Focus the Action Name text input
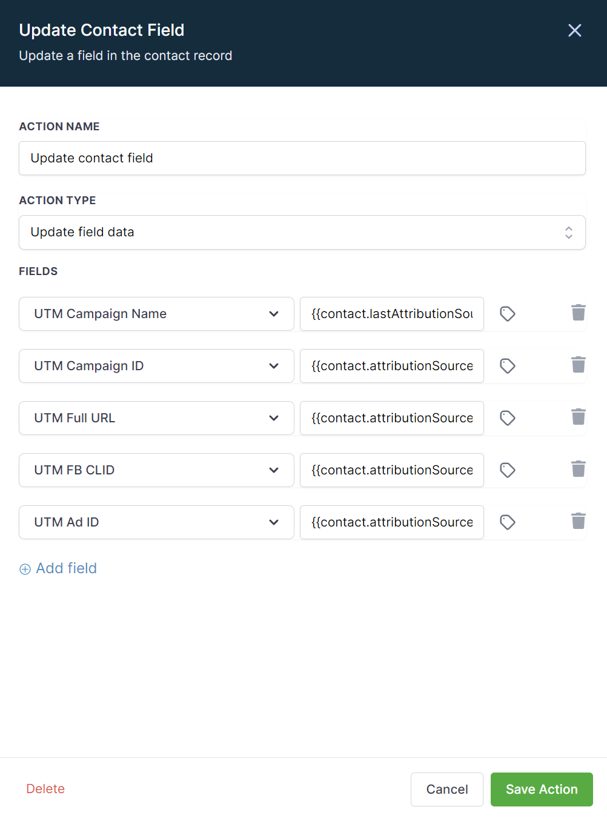607x821 pixels. tap(302, 158)
